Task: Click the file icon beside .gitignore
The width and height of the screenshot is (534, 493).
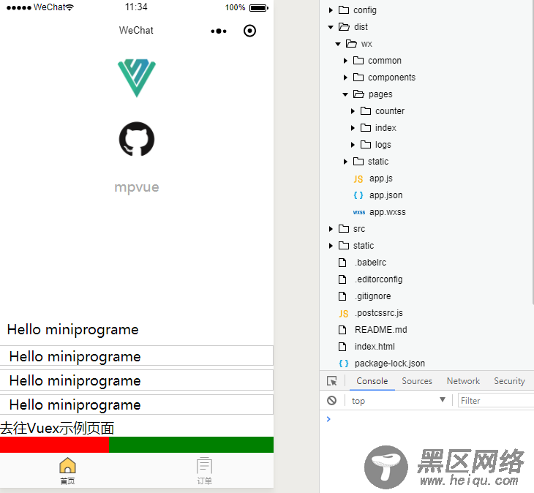Action: [342, 296]
